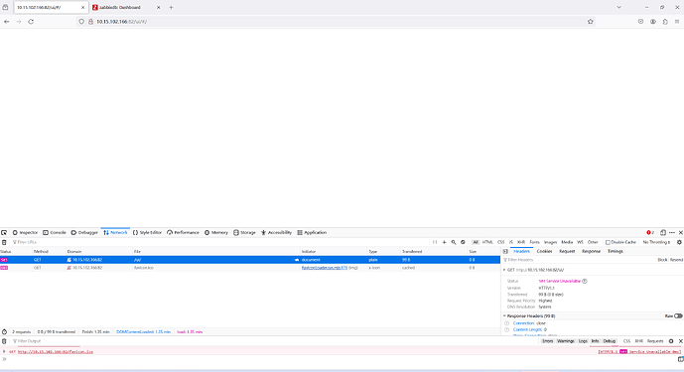Switch to the Zabbix Dashboard browser tab
684x372 pixels.
126,7
